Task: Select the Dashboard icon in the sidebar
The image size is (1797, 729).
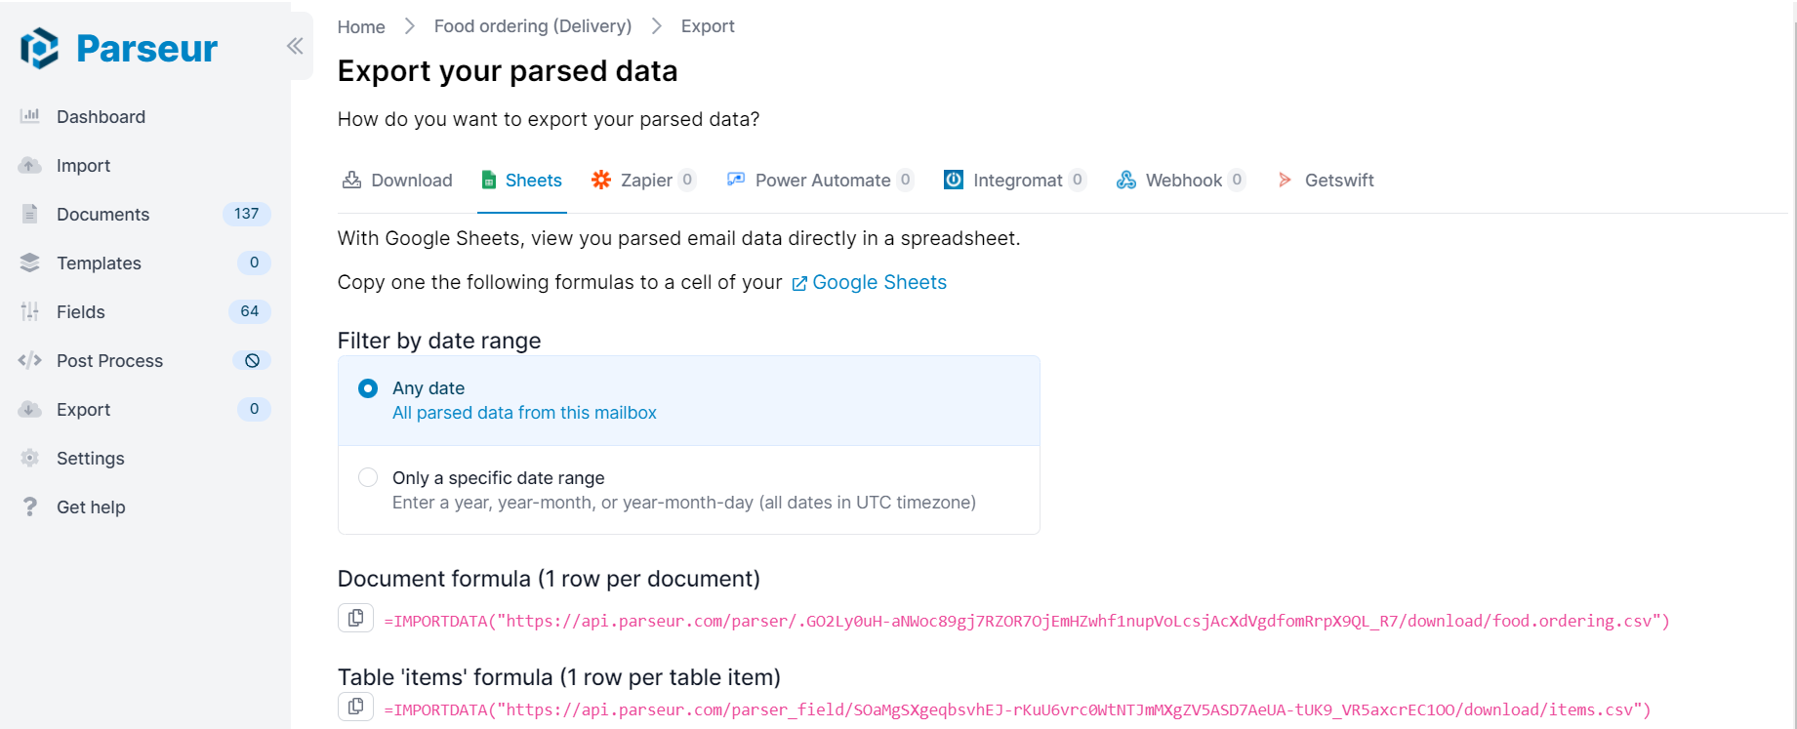Action: [30, 116]
